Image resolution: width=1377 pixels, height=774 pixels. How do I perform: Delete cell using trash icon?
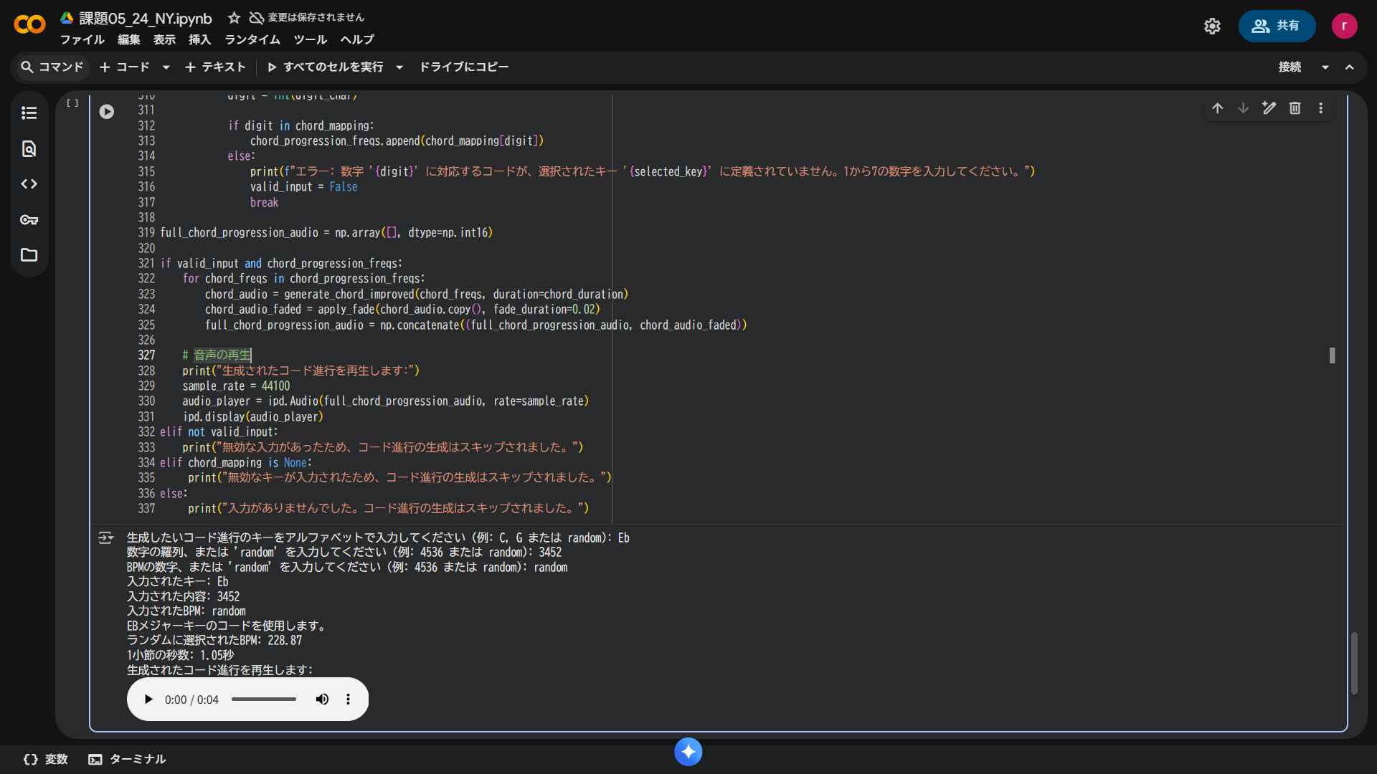1295,108
